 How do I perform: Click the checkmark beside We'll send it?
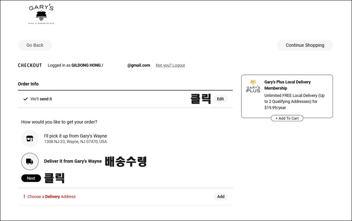[x=26, y=99]
